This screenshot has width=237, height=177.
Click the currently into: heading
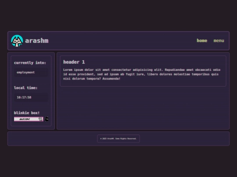coord(30,63)
